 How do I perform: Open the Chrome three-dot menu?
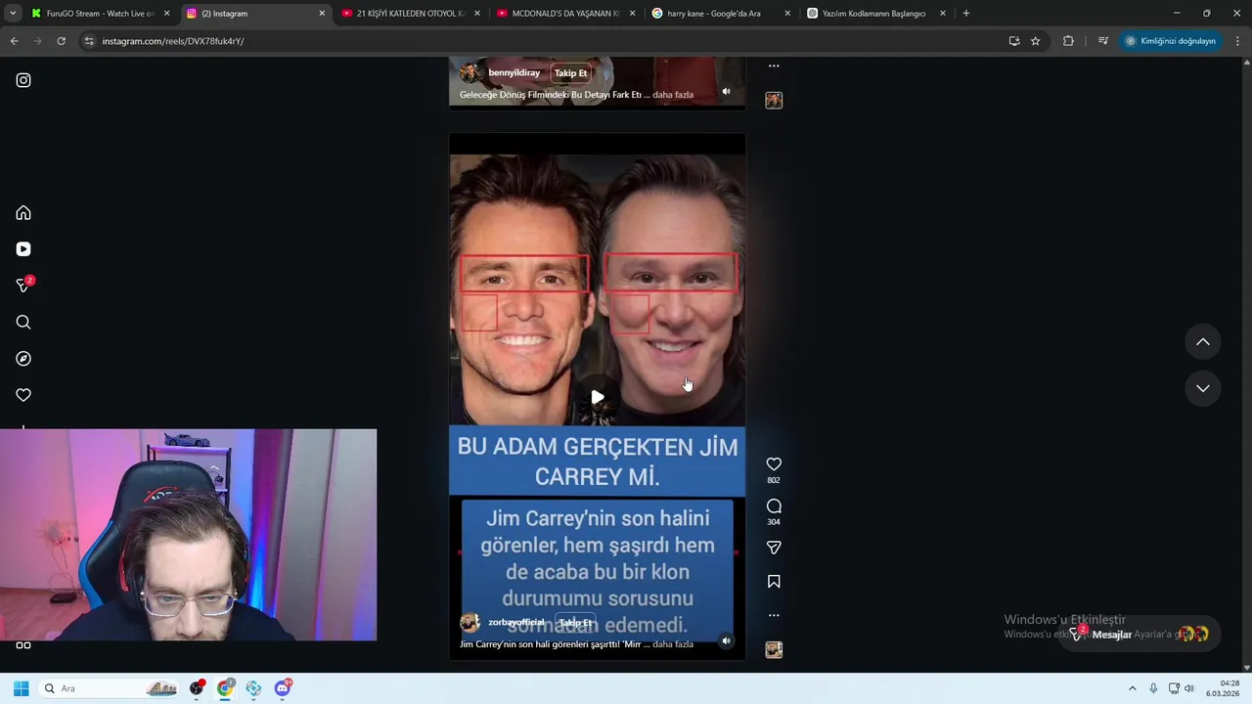tap(1237, 41)
